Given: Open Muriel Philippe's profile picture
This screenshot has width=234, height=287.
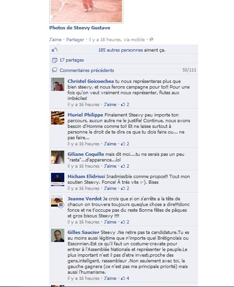Looking at the screenshot, I should click(x=58, y=118).
